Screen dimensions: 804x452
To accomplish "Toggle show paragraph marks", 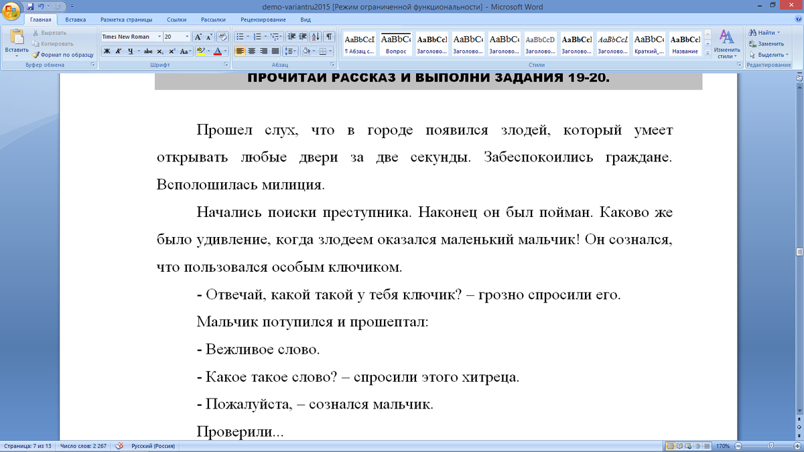I will [x=330, y=37].
